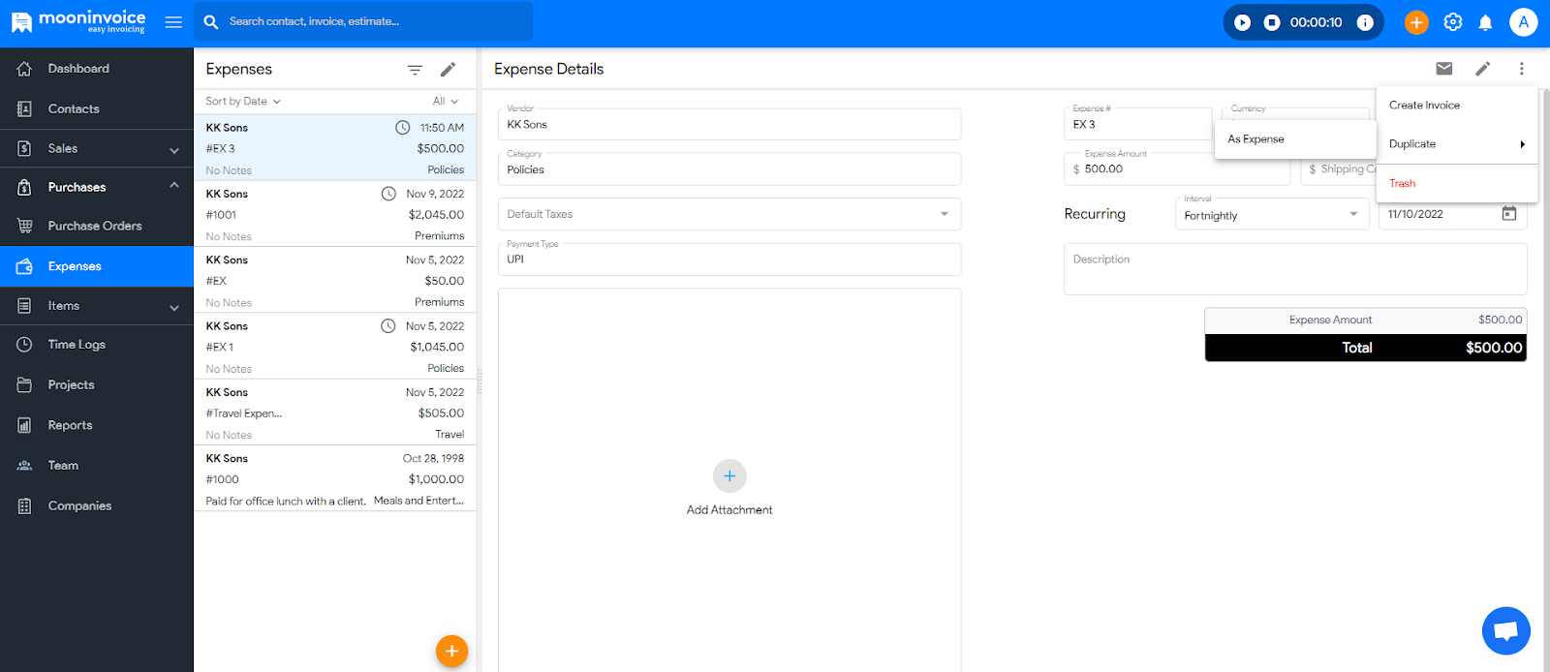This screenshot has height=672, width=1550.
Task: Stop the timer in the top bar
Action: pyautogui.click(x=1272, y=22)
